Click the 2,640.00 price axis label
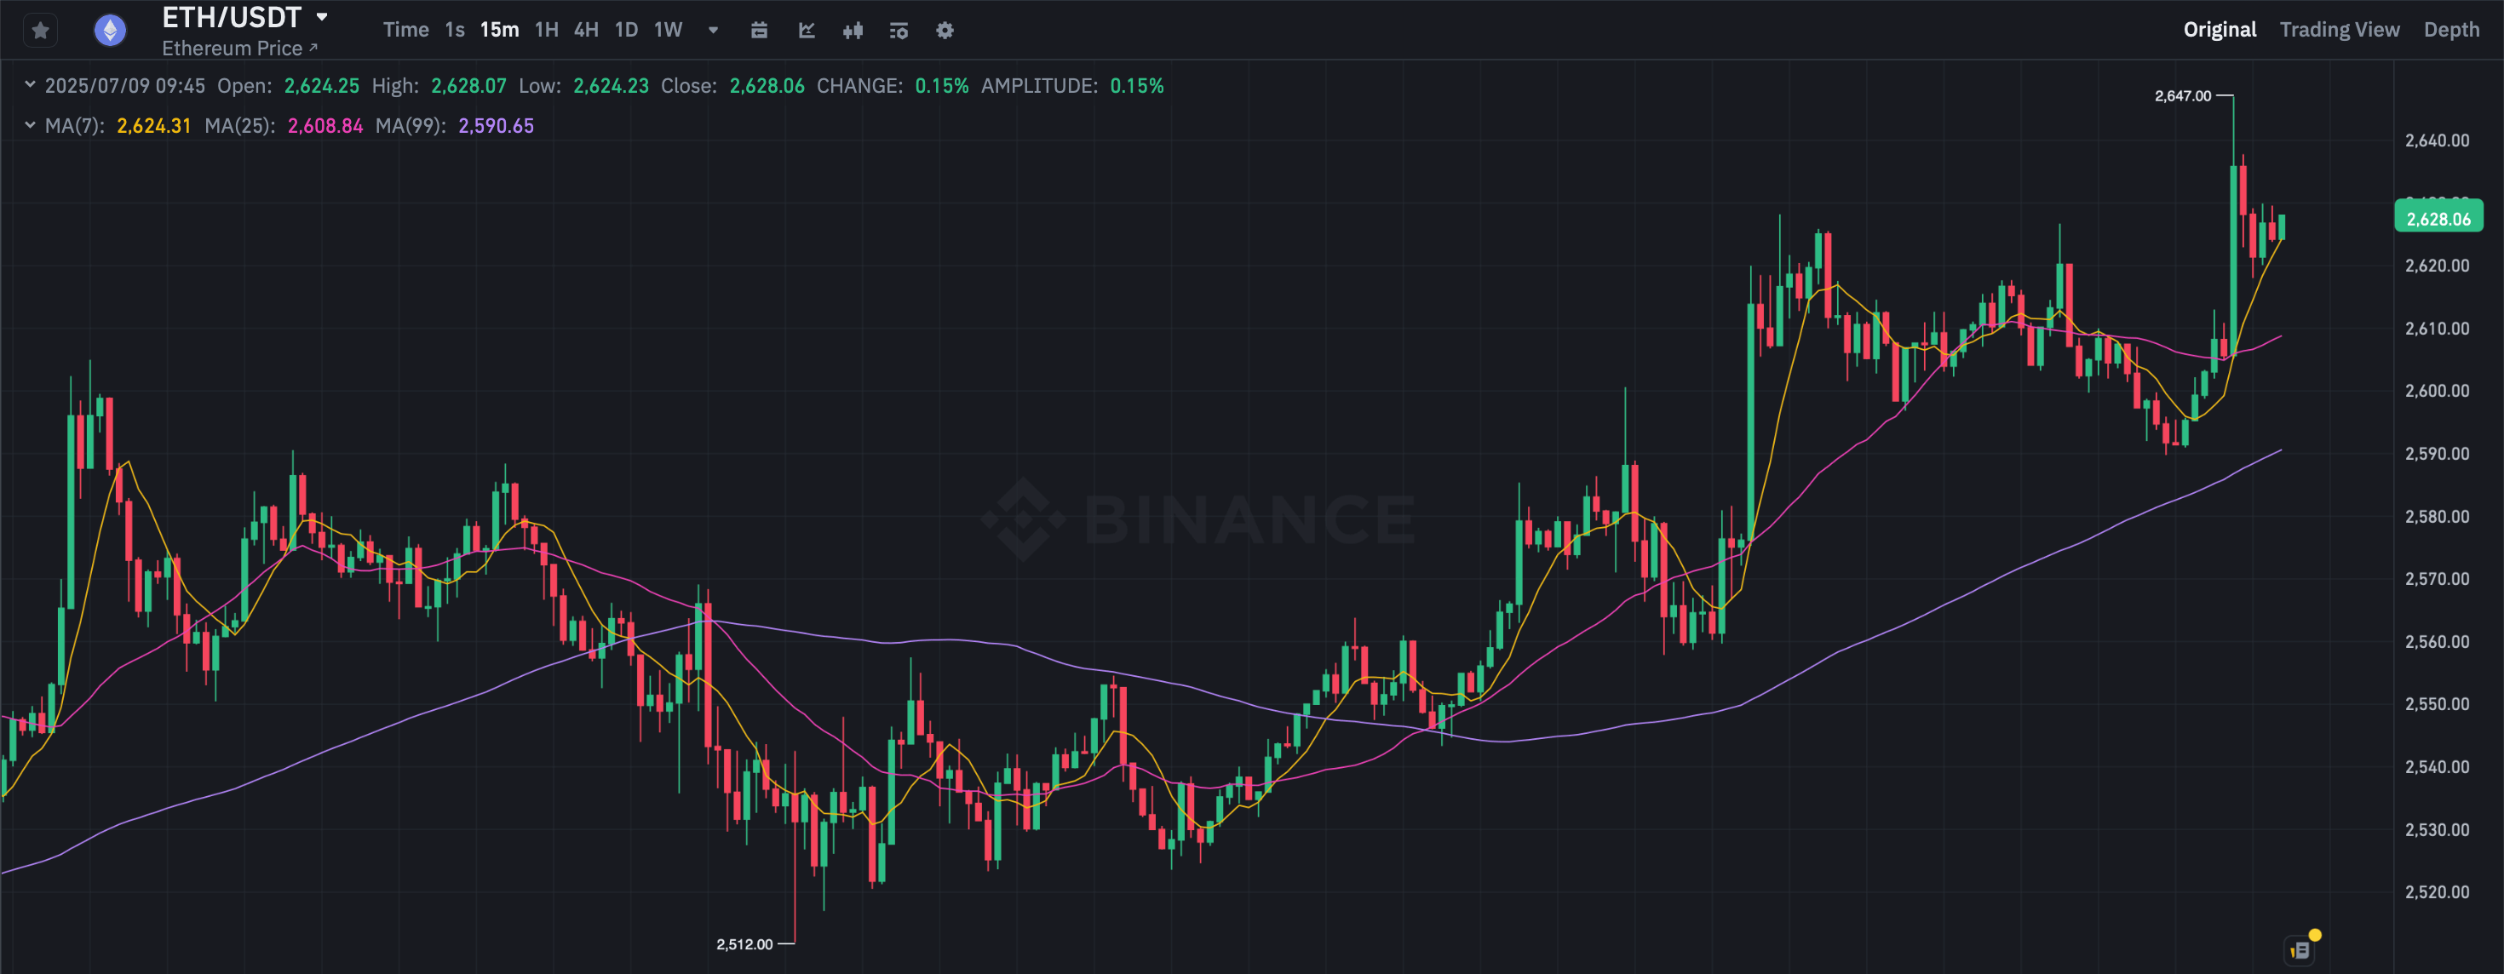This screenshot has height=974, width=2504. (x=2436, y=140)
